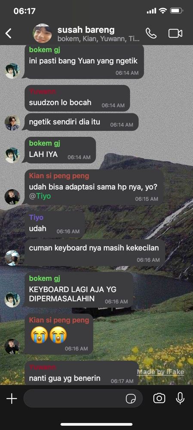Viewport: 193px width, 430px height.
Task: Tap the @Tiyo mention in Kian's message
Action: click(x=40, y=197)
